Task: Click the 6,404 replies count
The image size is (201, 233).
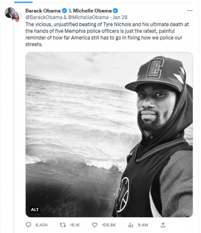Action: coord(41,225)
